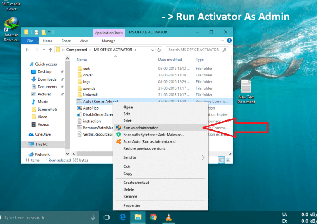
Task: Click the search magnifier icon
Action: (225, 50)
